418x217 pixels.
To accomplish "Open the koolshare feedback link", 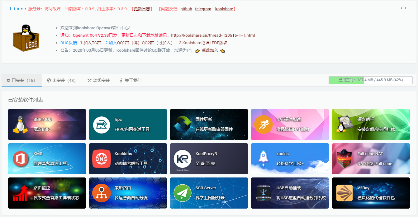I will (224, 9).
